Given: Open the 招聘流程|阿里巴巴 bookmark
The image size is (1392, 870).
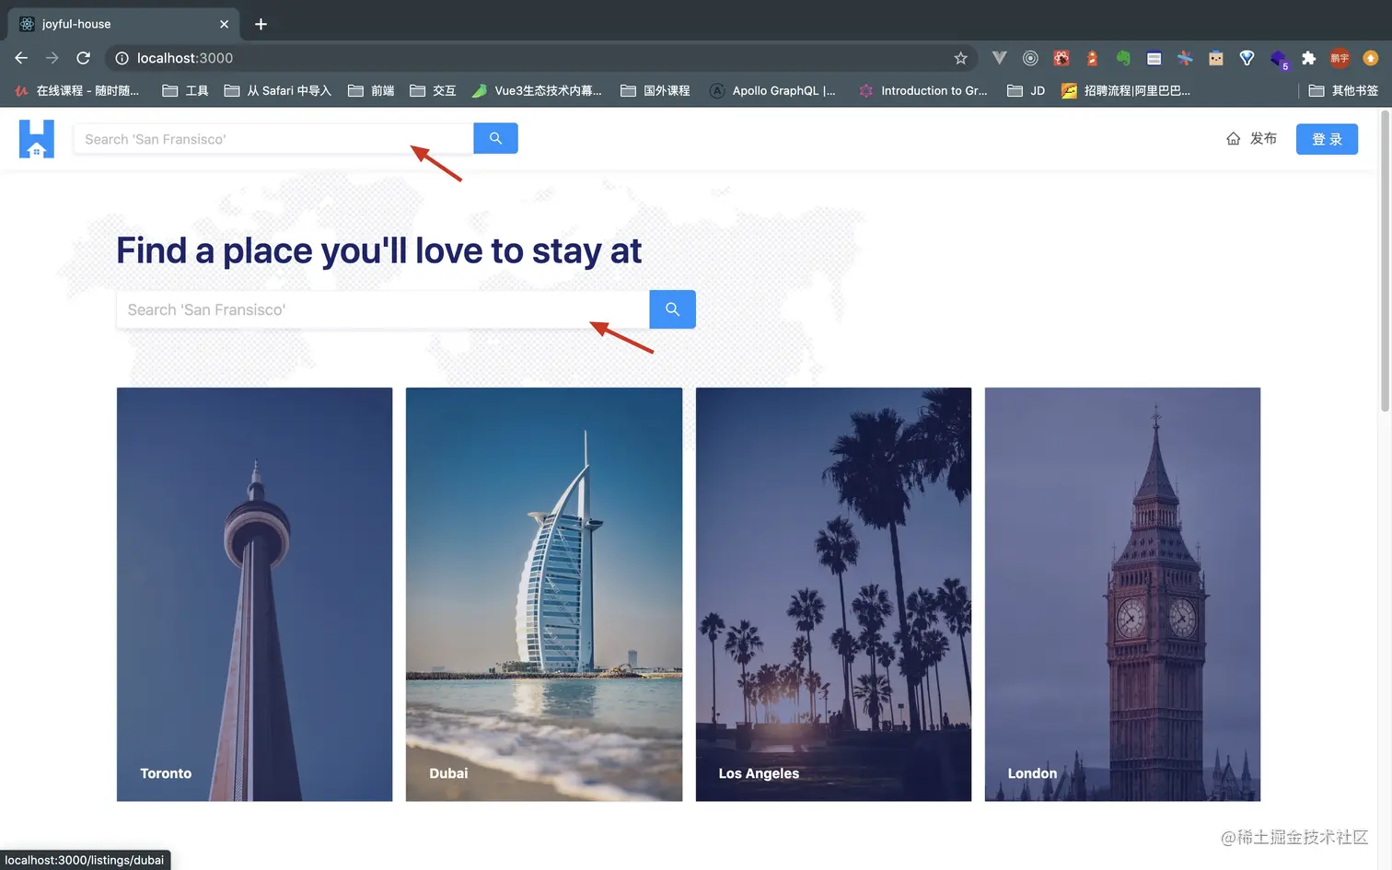Looking at the screenshot, I should (1126, 90).
